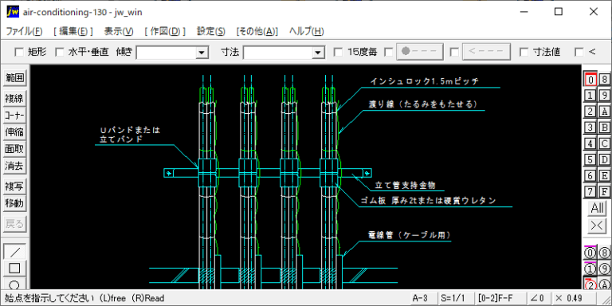Open the 寸法 dimension dropdown

point(318,53)
